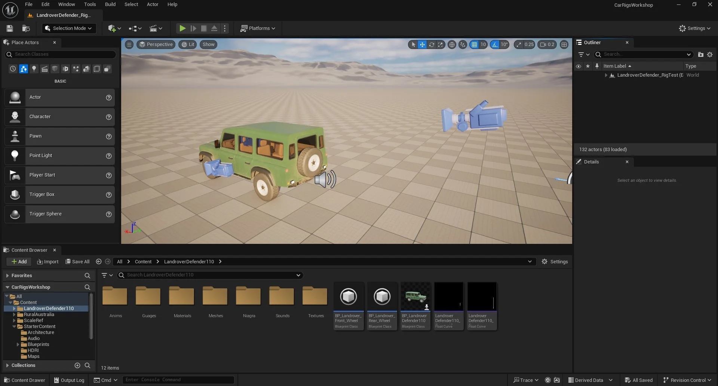Choose the Translate (move) tool
The image size is (718, 386).
click(x=422, y=45)
